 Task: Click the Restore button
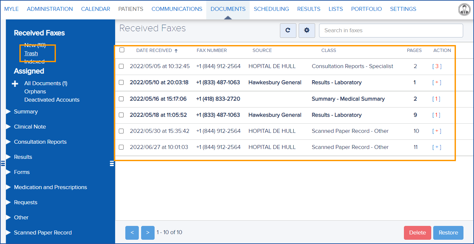[448, 232]
